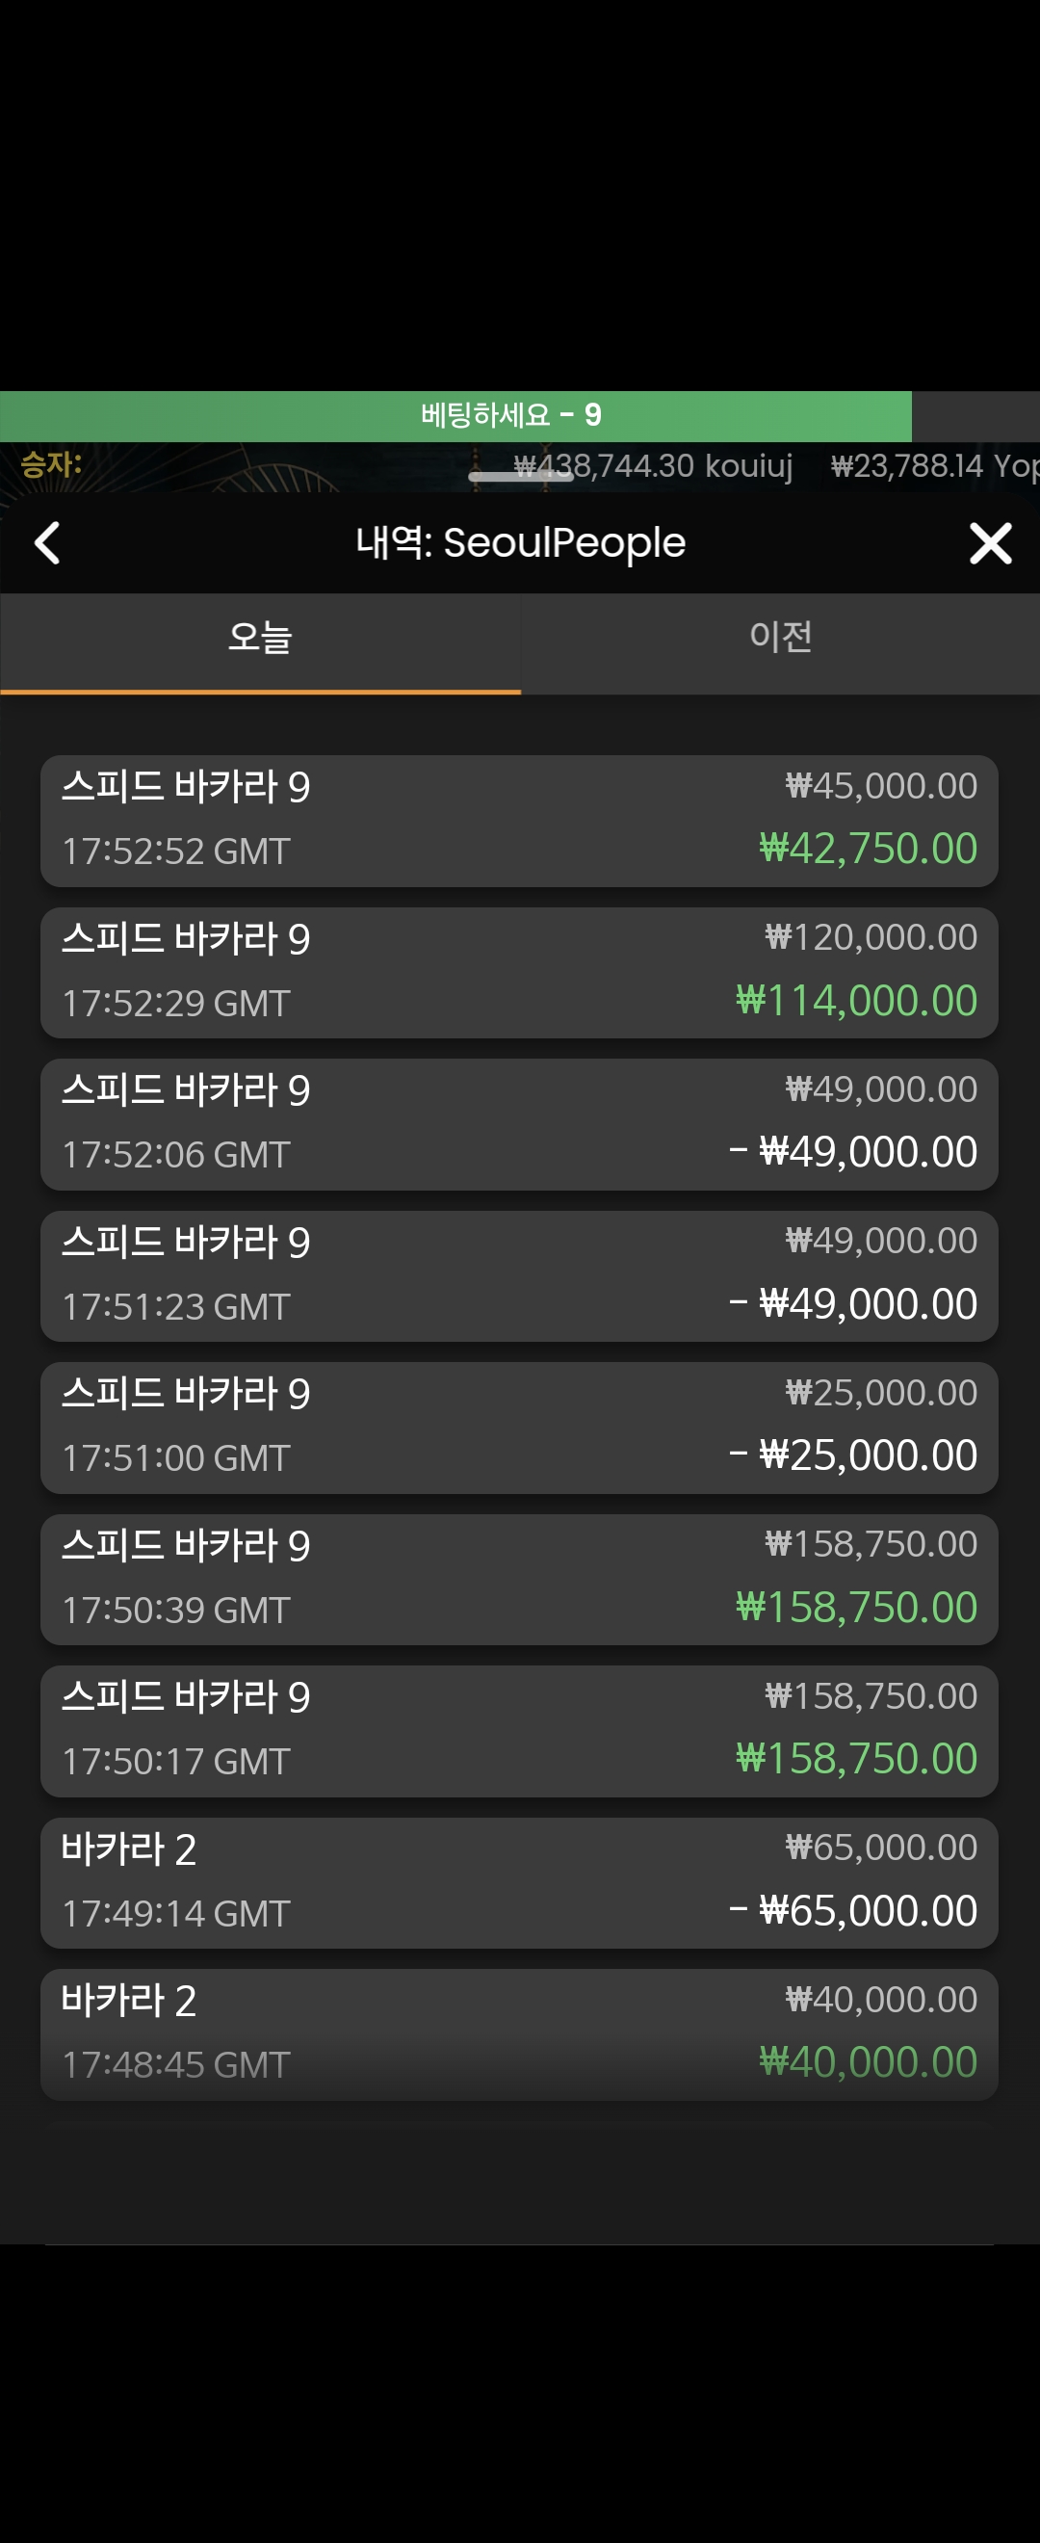Open the 바카라 2 entry at 17:49:14
Viewport: 1040px width, 2543px height.
pos(519,1882)
